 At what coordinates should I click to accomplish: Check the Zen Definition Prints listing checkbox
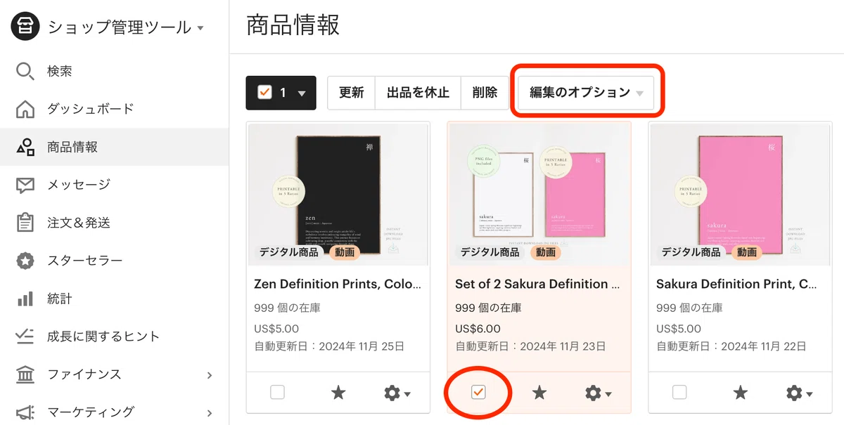(x=277, y=393)
